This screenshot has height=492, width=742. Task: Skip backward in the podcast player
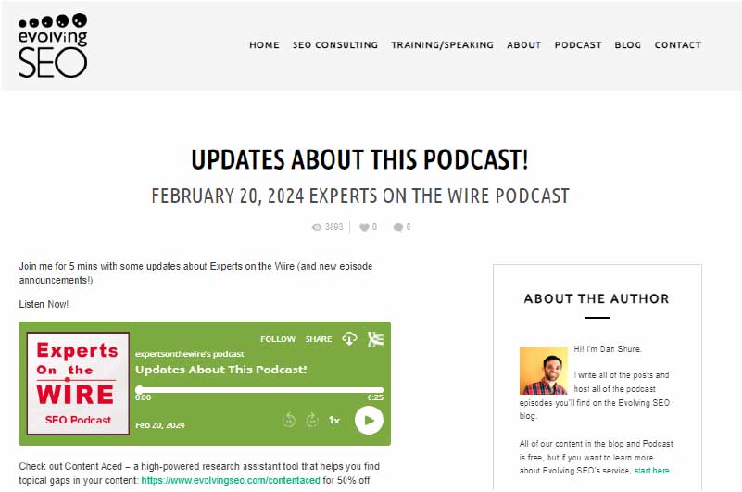click(x=289, y=420)
